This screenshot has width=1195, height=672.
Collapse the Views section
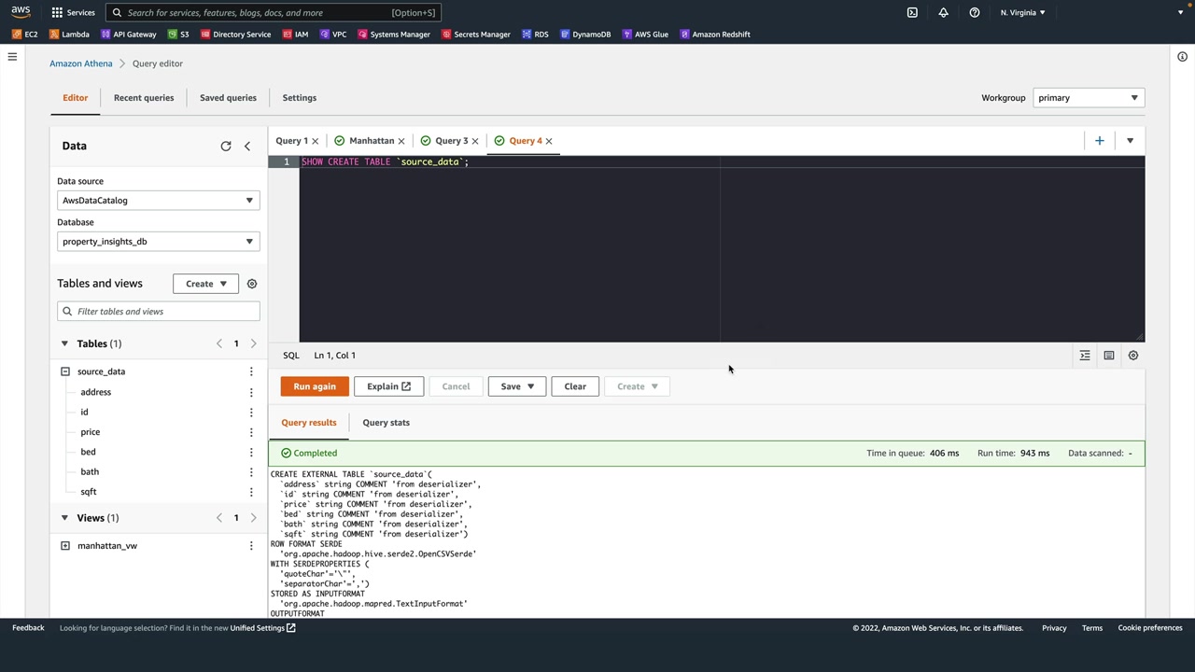point(64,518)
